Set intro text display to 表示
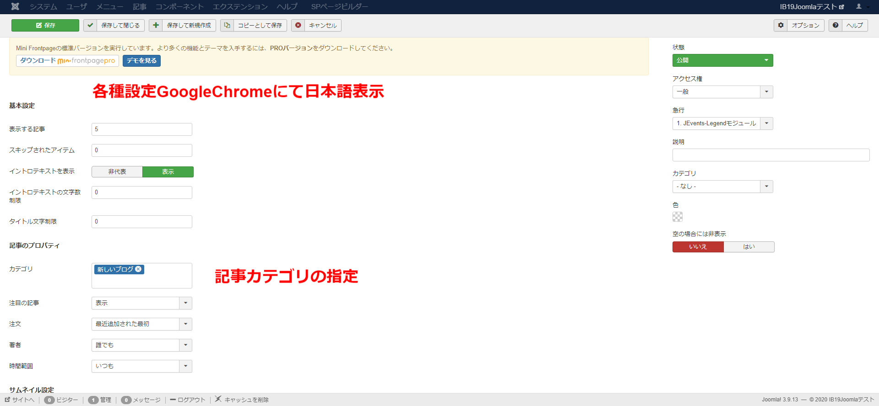Screen dimensions: 879x406 coord(168,171)
